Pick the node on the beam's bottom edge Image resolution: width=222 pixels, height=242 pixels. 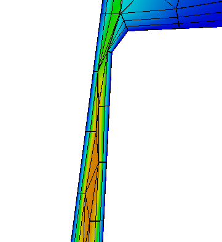(x=180, y=28)
